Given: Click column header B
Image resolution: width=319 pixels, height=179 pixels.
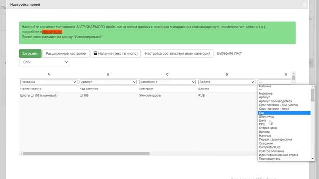Looking at the screenshot, I should tap(108, 74).
